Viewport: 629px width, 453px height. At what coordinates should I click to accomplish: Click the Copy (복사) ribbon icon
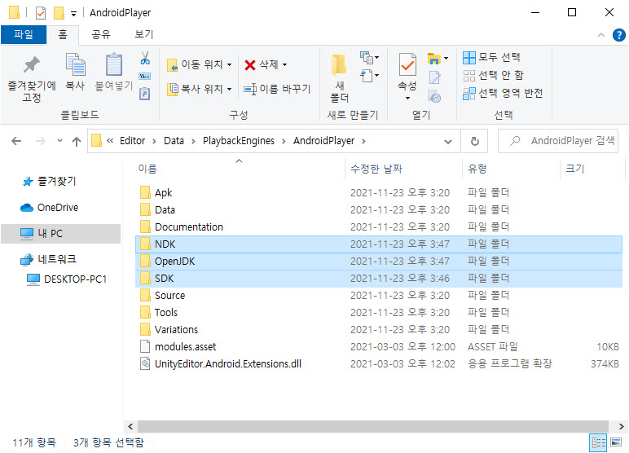75,64
